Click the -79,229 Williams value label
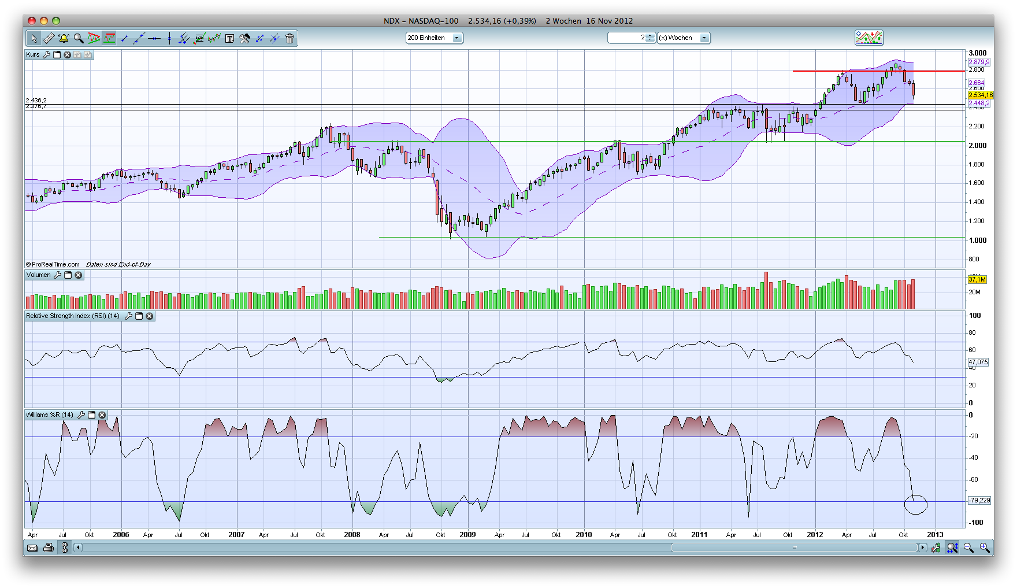Image resolution: width=1017 pixels, height=588 pixels. click(979, 501)
